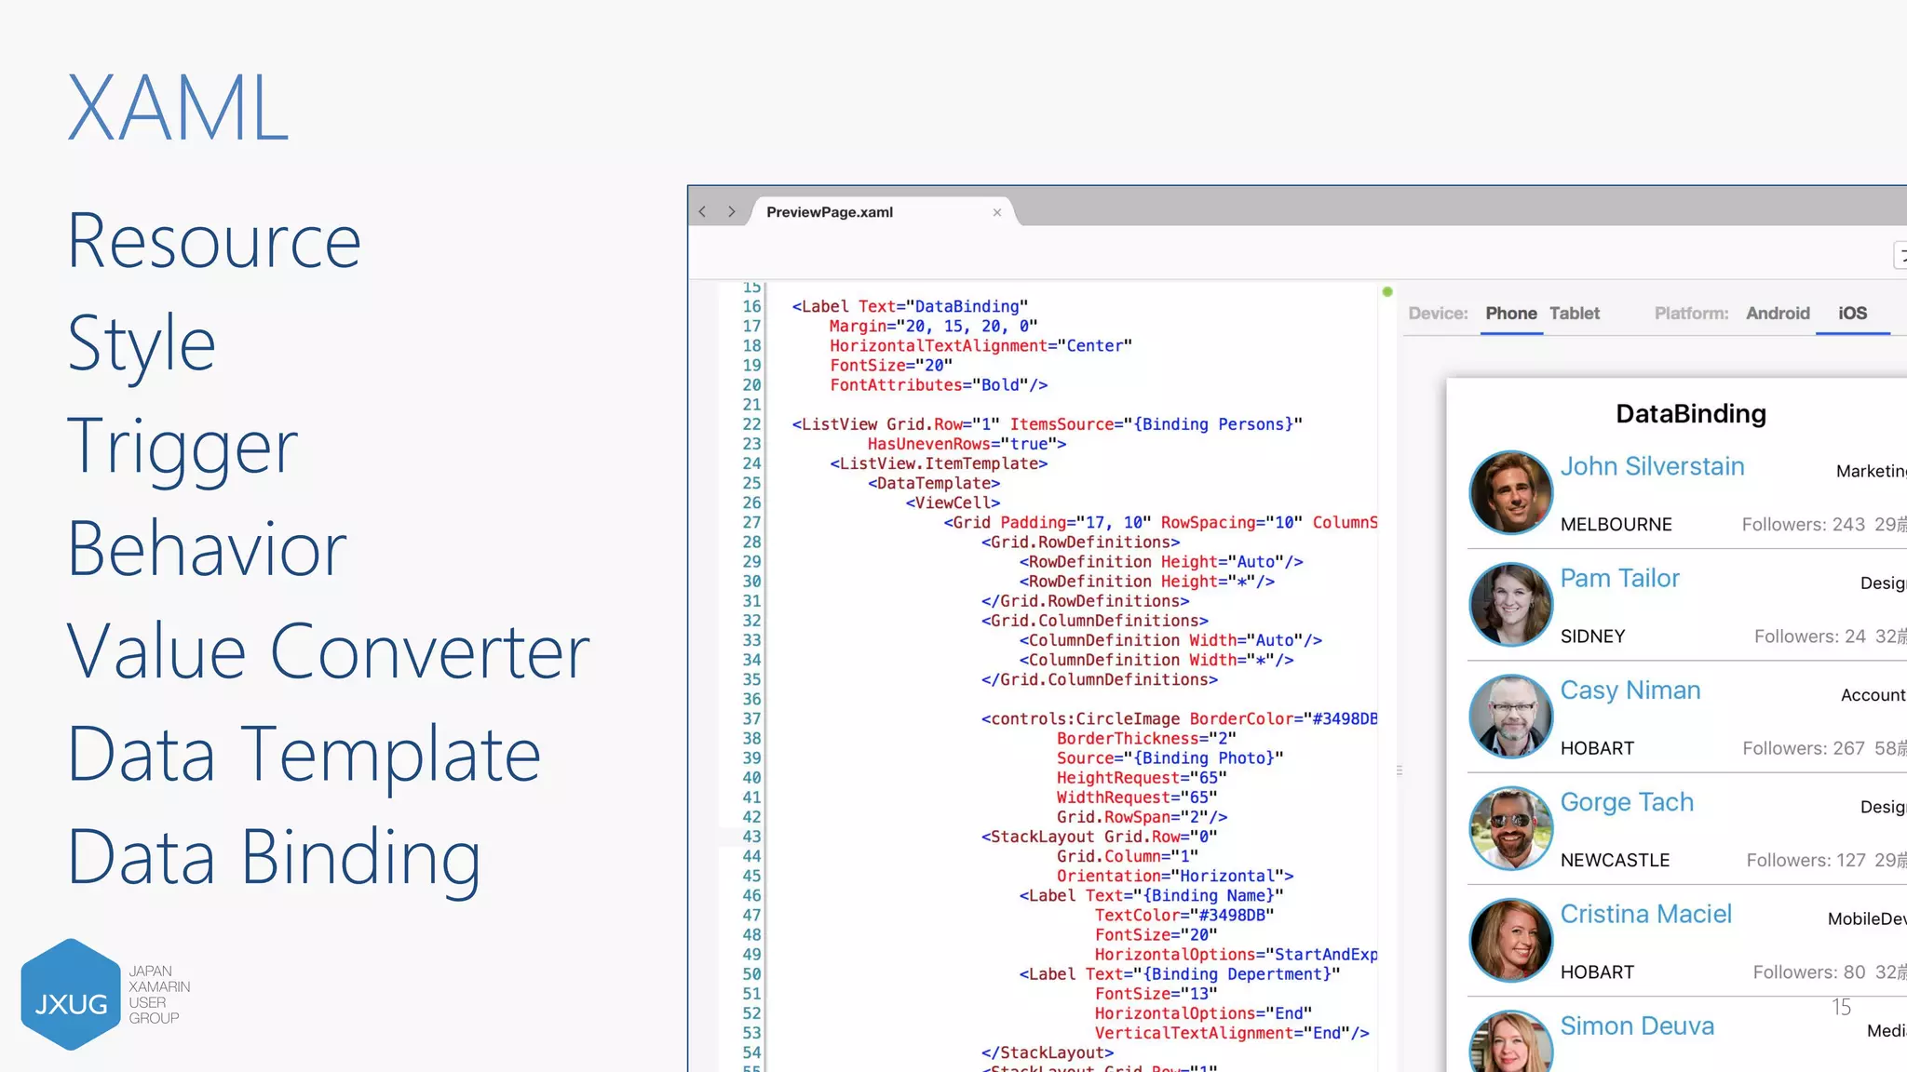The image size is (1907, 1072).
Task: Place cursor on controls:CircleImage line
Action: point(1179,719)
